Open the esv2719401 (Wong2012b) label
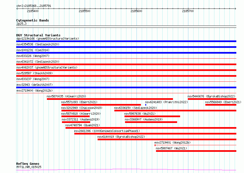Viewport: 244px width, 173px height. click(172, 142)
